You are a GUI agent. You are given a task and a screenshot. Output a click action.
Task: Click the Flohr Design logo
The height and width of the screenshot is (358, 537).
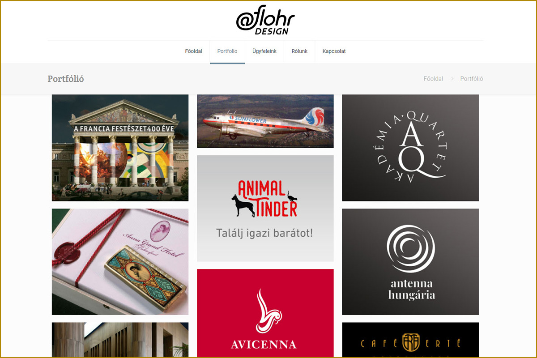(x=265, y=20)
